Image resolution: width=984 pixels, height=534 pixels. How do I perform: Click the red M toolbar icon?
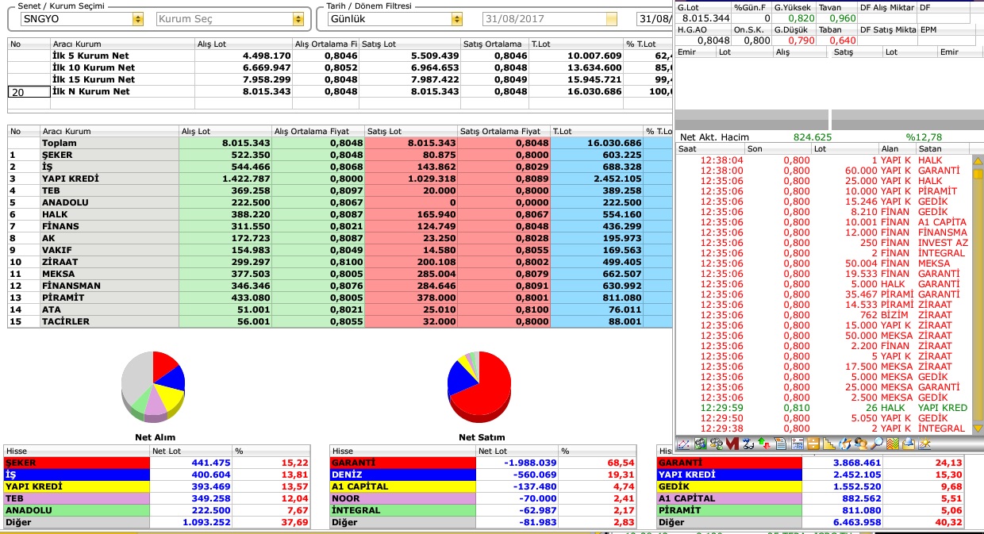pos(732,444)
